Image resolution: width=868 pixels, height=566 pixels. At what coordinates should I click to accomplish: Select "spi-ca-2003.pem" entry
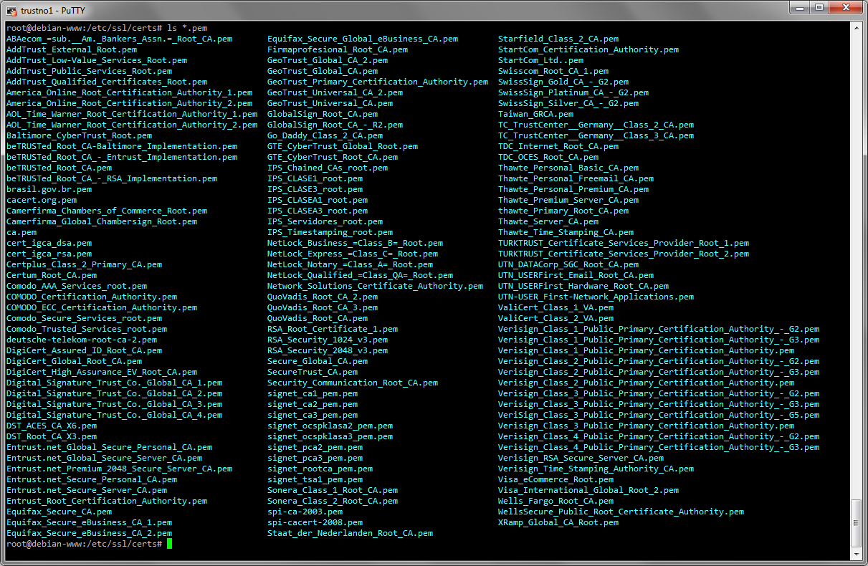coord(305,512)
